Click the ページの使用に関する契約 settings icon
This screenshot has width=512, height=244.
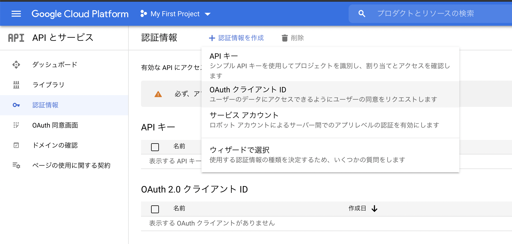coord(16,165)
